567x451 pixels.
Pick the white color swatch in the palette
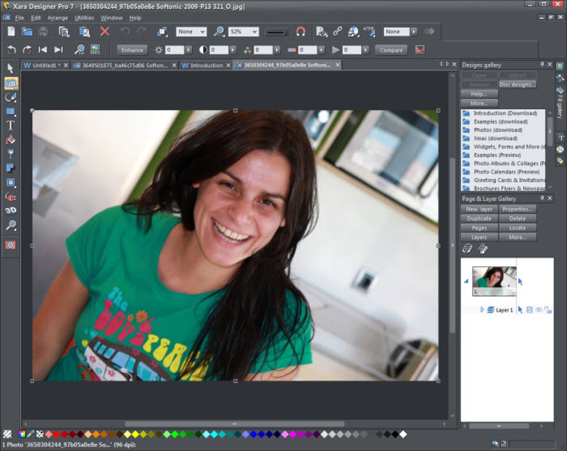(403, 434)
